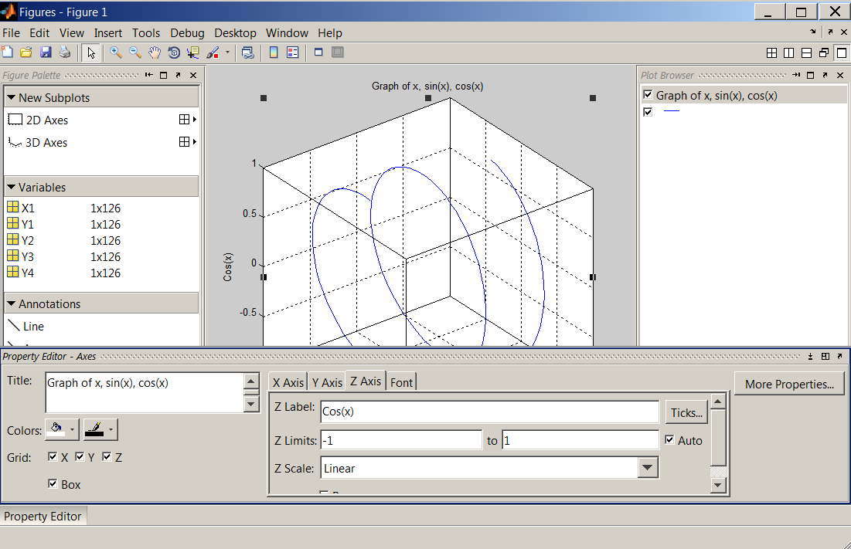This screenshot has width=851, height=549.
Task: Click the Z Label text field
Action: click(x=488, y=412)
